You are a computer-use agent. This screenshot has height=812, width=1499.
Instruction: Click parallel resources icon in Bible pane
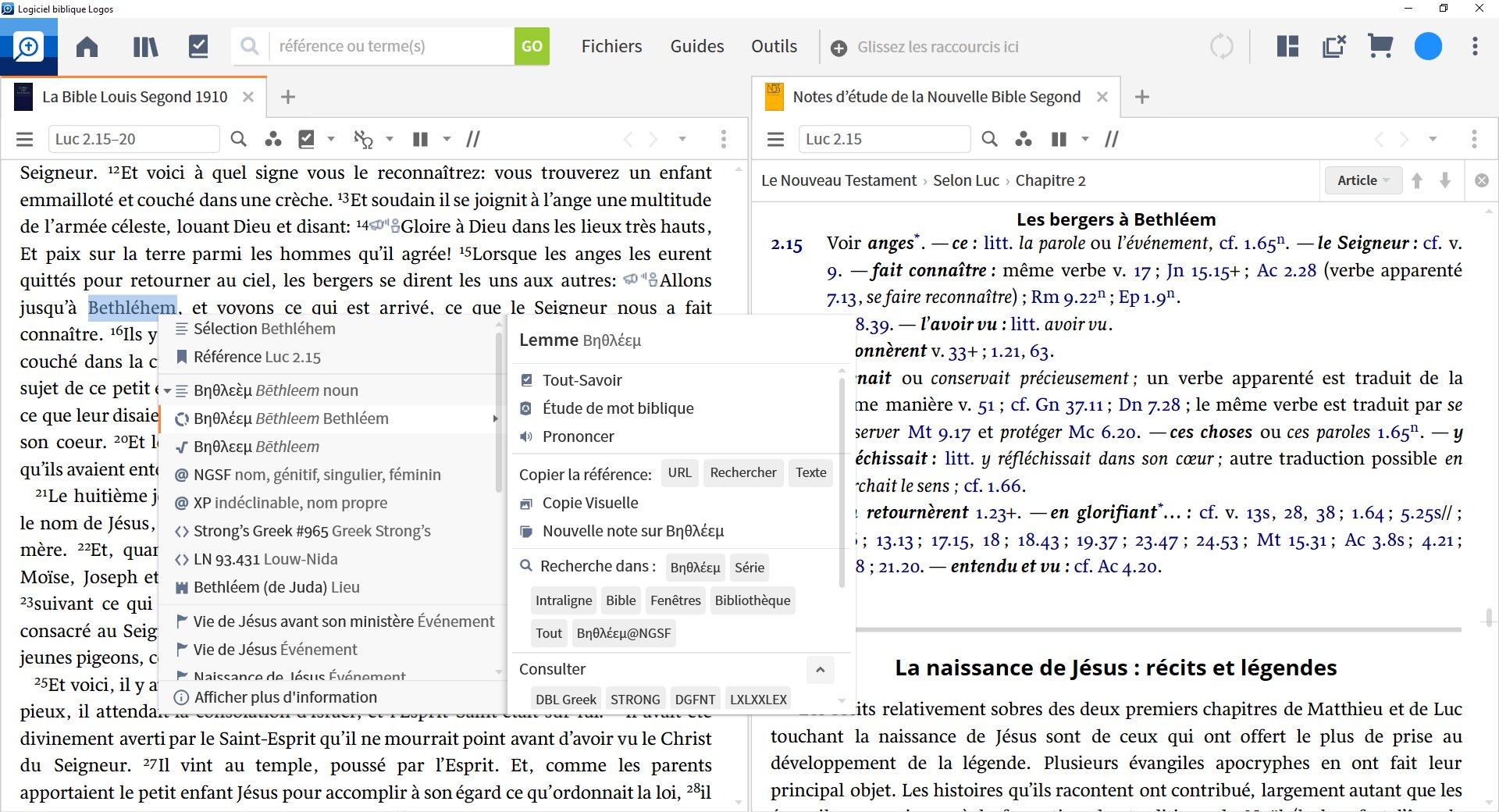tap(473, 139)
